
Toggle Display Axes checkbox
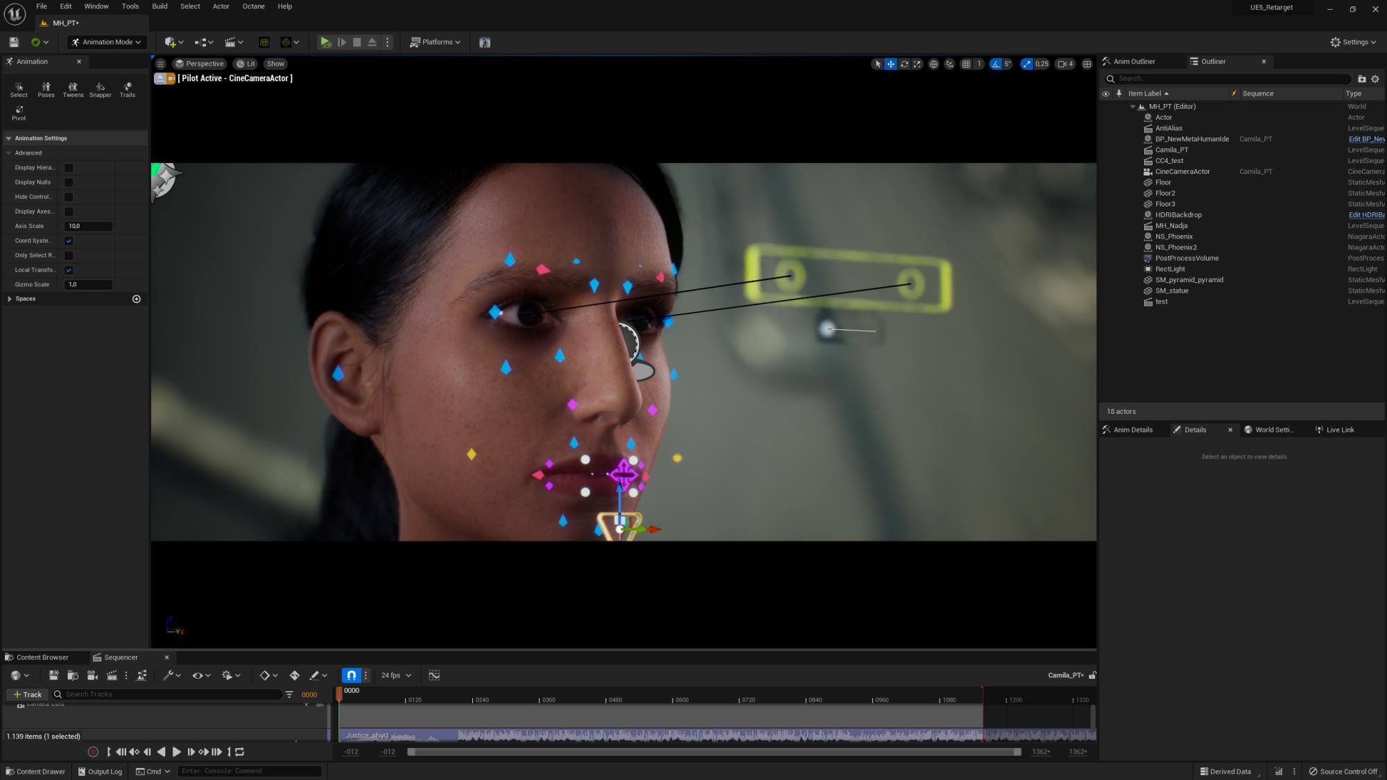[69, 211]
